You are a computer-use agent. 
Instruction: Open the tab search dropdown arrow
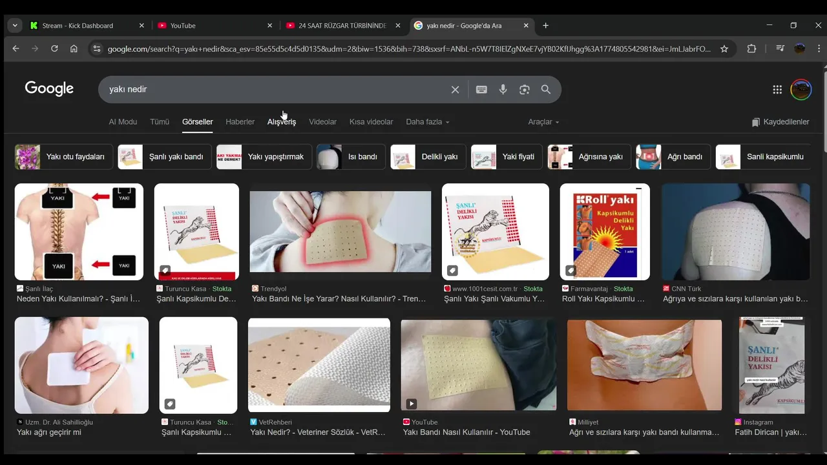14,25
